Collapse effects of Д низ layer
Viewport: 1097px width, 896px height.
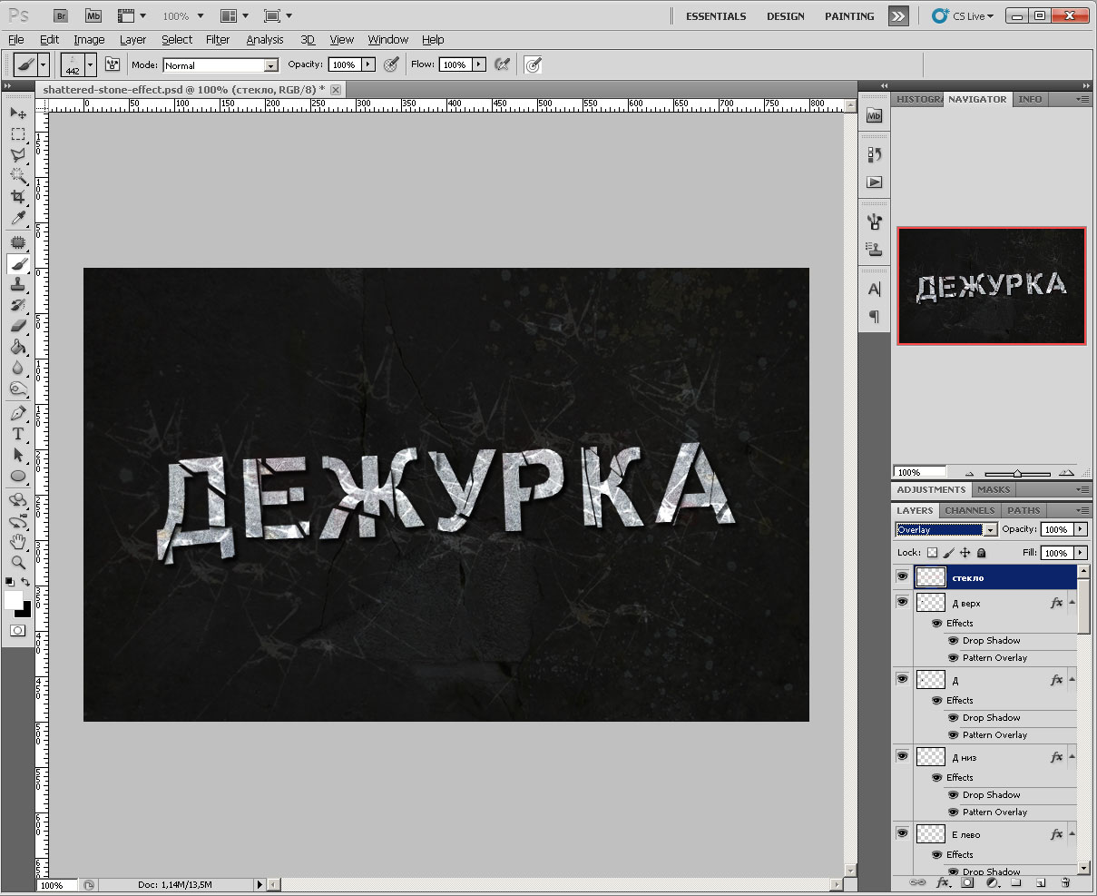[1073, 757]
